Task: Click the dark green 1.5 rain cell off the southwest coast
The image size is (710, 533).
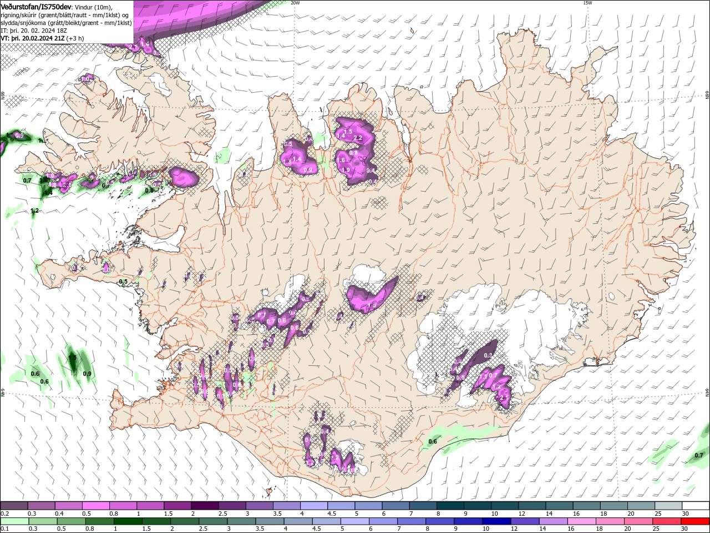Action: [72, 358]
